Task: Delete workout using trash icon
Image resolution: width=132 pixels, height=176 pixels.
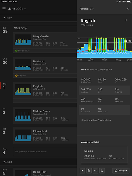Action: click(89, 171)
